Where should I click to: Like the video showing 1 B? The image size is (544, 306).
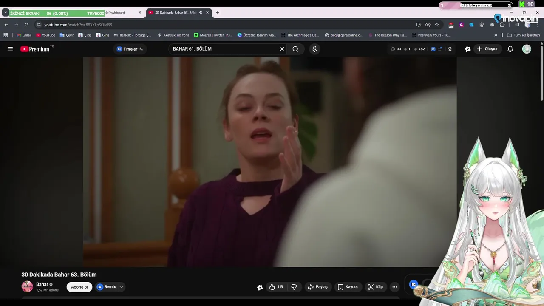(276, 287)
